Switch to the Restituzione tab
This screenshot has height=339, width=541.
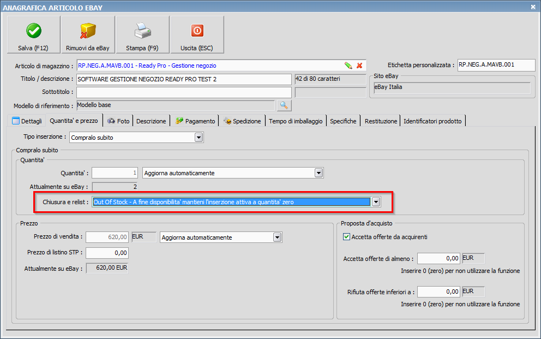point(381,121)
